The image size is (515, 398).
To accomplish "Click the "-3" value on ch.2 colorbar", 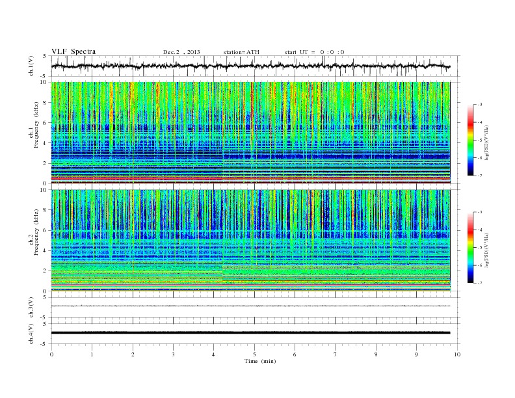I will (x=480, y=212).
